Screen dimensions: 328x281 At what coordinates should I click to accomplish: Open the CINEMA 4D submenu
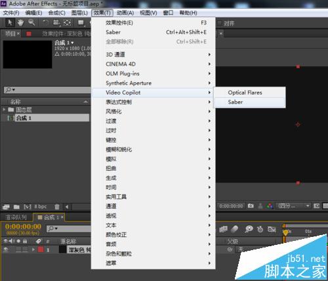click(x=153, y=64)
